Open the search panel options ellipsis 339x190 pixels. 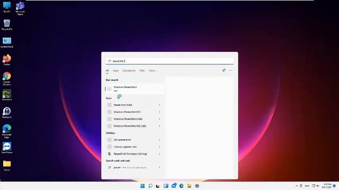pyautogui.click(x=230, y=70)
